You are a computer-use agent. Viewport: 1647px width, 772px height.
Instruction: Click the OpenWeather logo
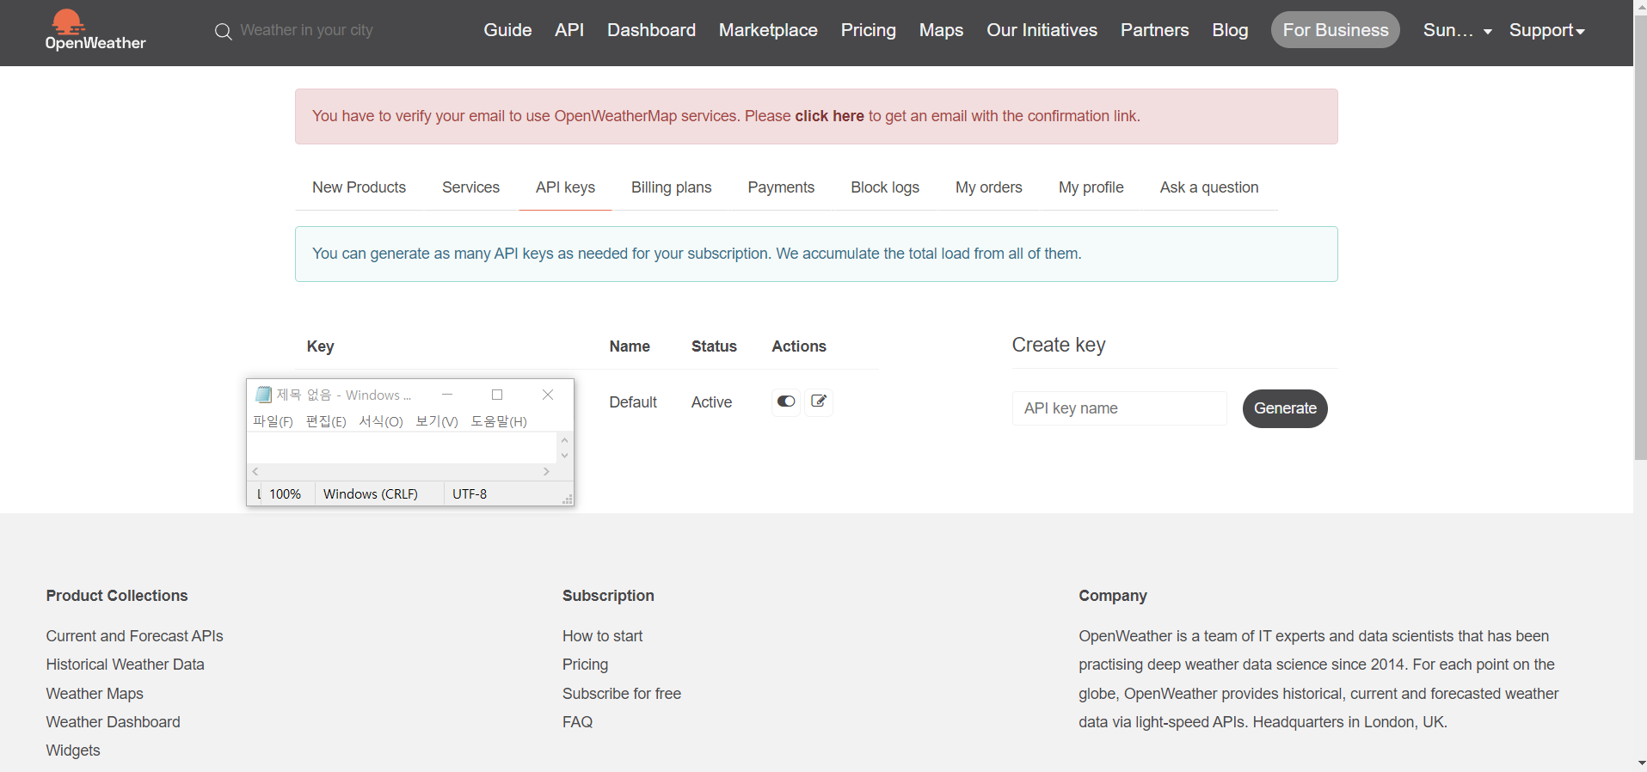click(x=95, y=30)
